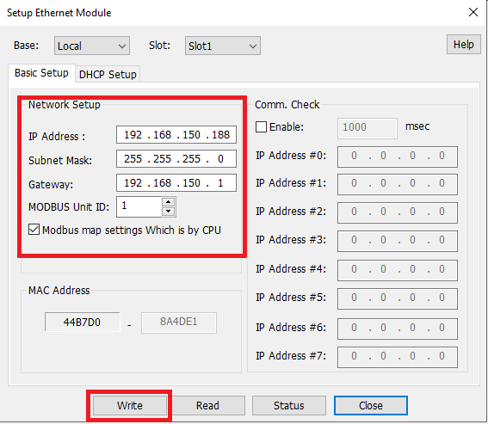
Task: Open module Status
Action: (x=289, y=405)
